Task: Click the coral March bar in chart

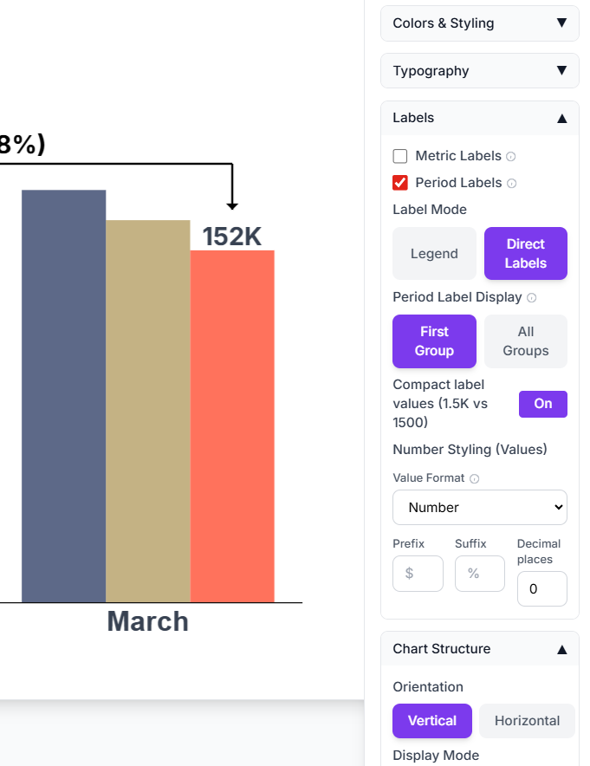Action: (x=232, y=425)
